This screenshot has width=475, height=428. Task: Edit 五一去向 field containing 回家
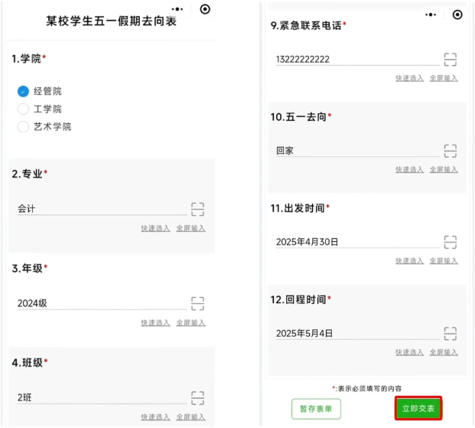click(357, 151)
